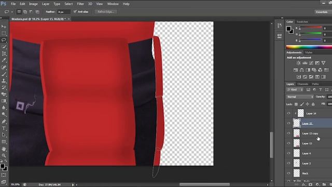Hide Layer 15 visibility eye

click(x=288, y=123)
